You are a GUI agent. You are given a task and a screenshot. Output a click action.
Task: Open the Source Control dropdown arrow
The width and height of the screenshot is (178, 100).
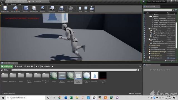pyautogui.click(x=21, y=9)
